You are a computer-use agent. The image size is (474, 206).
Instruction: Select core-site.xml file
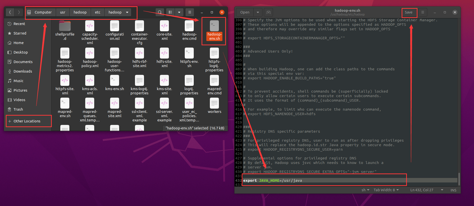(x=164, y=30)
